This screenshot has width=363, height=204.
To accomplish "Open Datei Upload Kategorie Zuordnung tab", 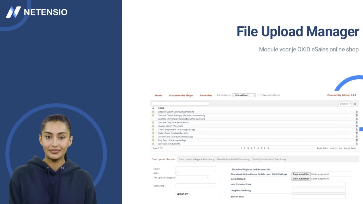I will [197, 159].
